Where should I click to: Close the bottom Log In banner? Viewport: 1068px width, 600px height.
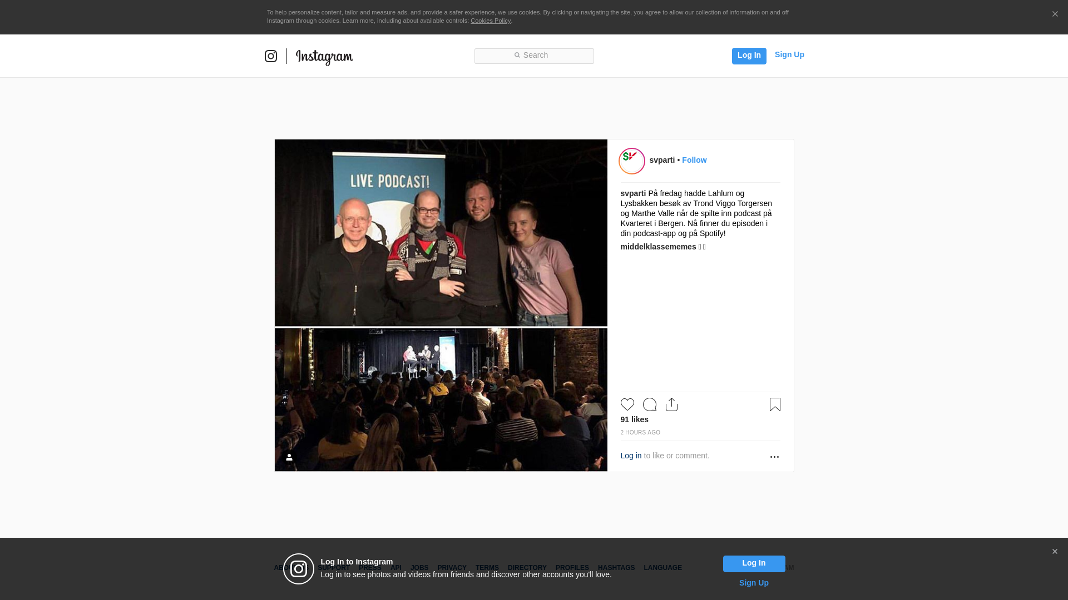pos(1055,552)
